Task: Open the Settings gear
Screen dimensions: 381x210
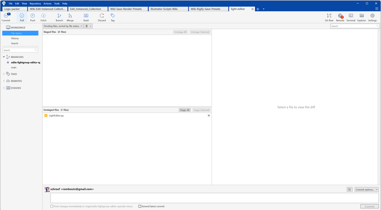Action: click(372, 17)
